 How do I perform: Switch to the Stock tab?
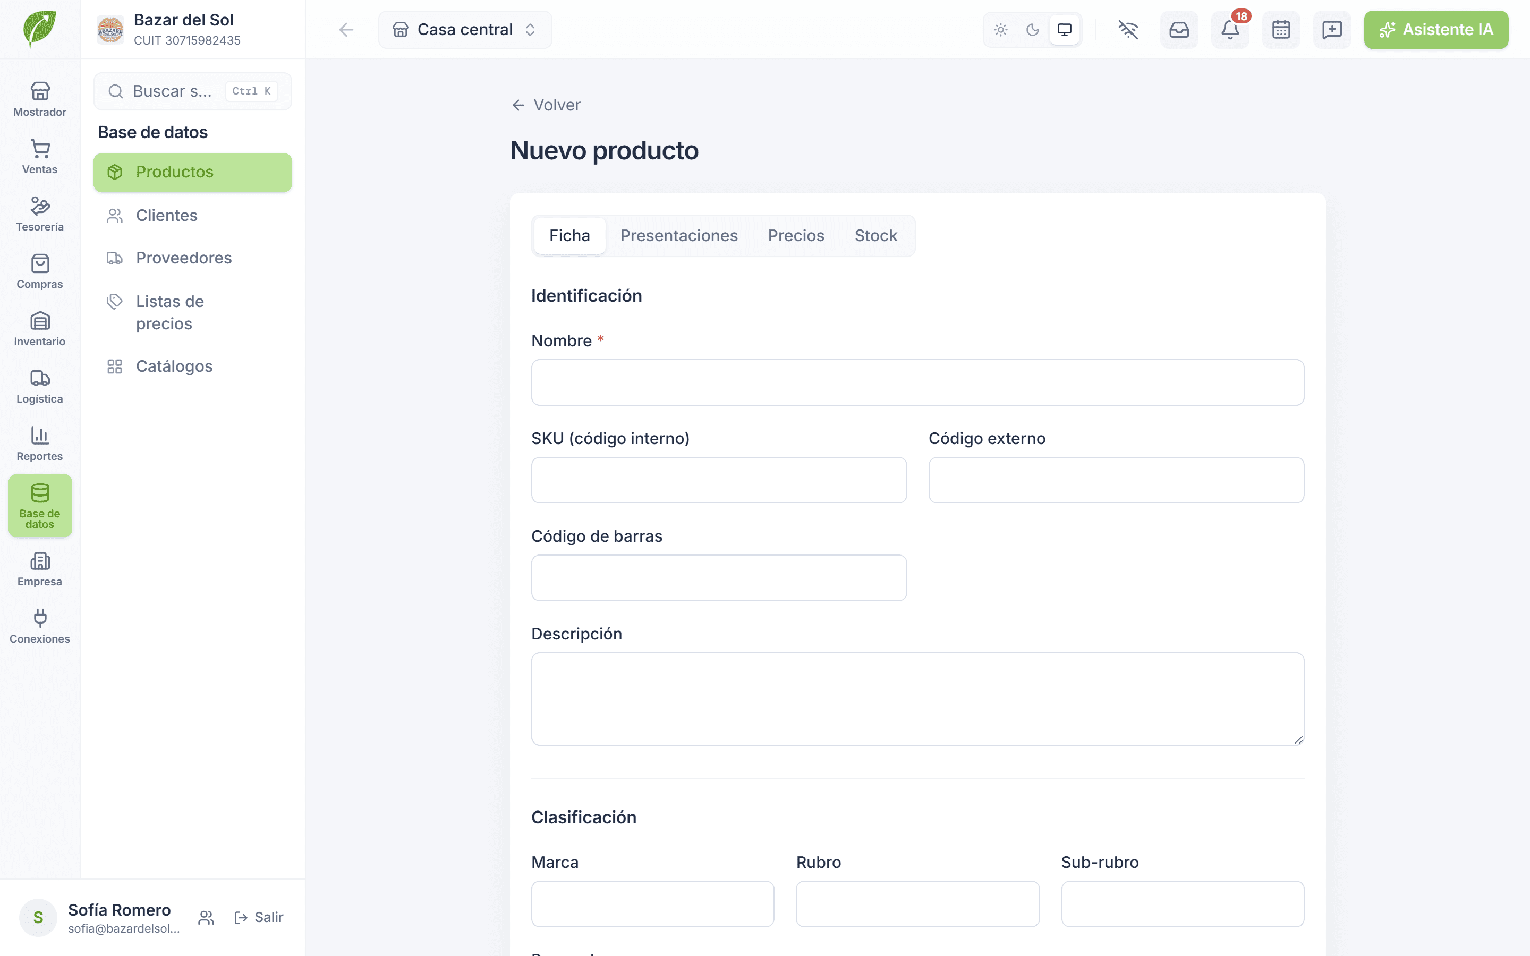(x=875, y=236)
